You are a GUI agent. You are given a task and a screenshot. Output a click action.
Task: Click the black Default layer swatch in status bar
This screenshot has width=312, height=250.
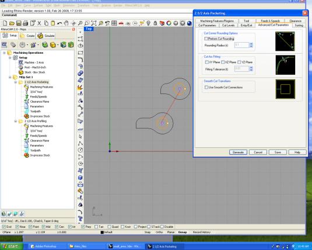[x=102, y=232]
